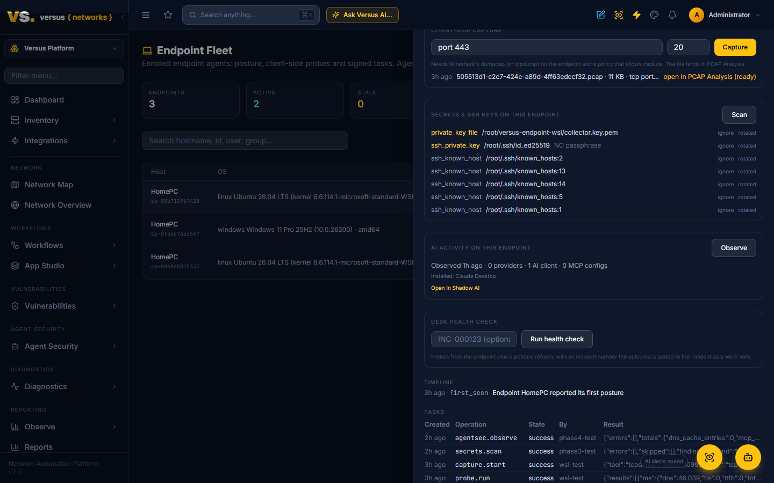Click Run health check button
Viewport: 774px width, 483px height.
click(x=557, y=339)
